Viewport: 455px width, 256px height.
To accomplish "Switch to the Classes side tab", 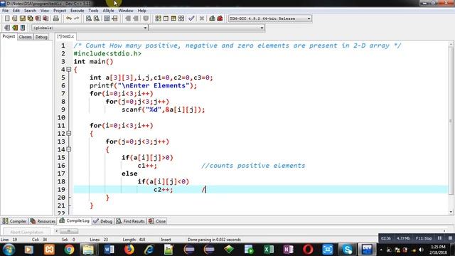I will click(x=26, y=37).
